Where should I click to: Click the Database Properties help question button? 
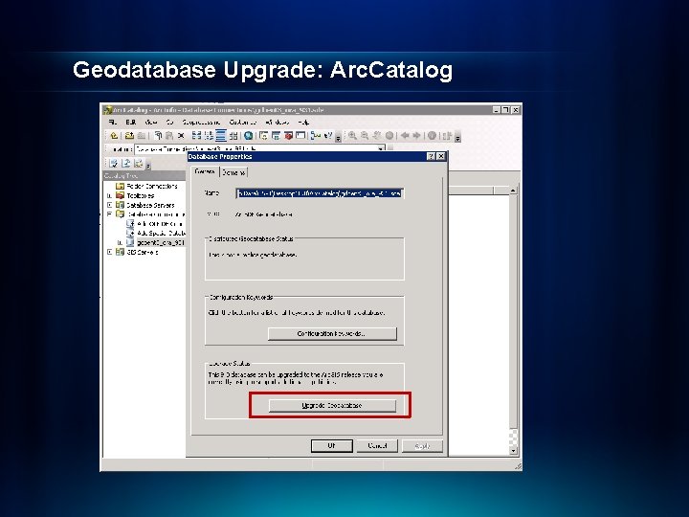(431, 156)
